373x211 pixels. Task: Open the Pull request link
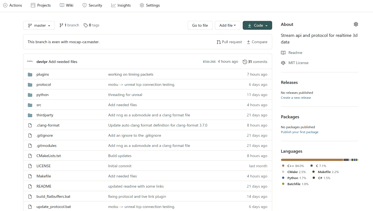pos(229,42)
